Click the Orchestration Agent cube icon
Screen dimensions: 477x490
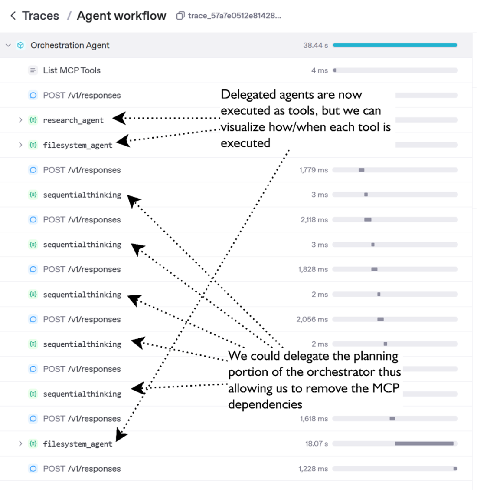pos(20,45)
